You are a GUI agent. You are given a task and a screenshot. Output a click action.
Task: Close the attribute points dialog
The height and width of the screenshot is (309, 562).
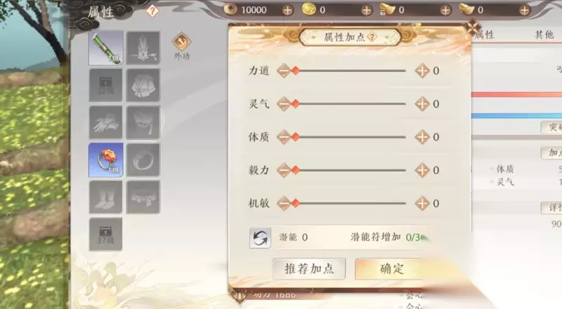(x=472, y=27)
